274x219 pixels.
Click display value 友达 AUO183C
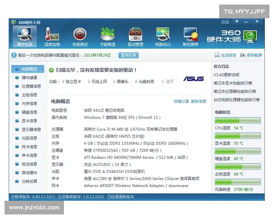point(107,165)
